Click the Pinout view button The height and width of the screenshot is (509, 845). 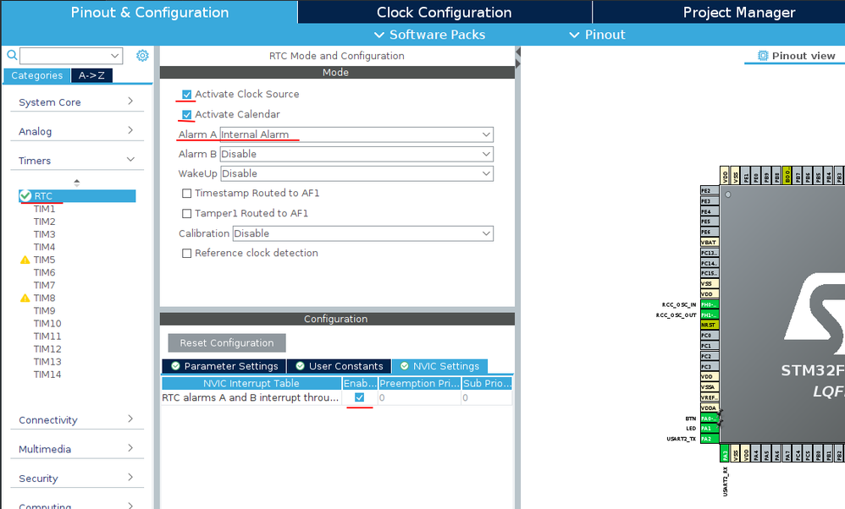797,56
